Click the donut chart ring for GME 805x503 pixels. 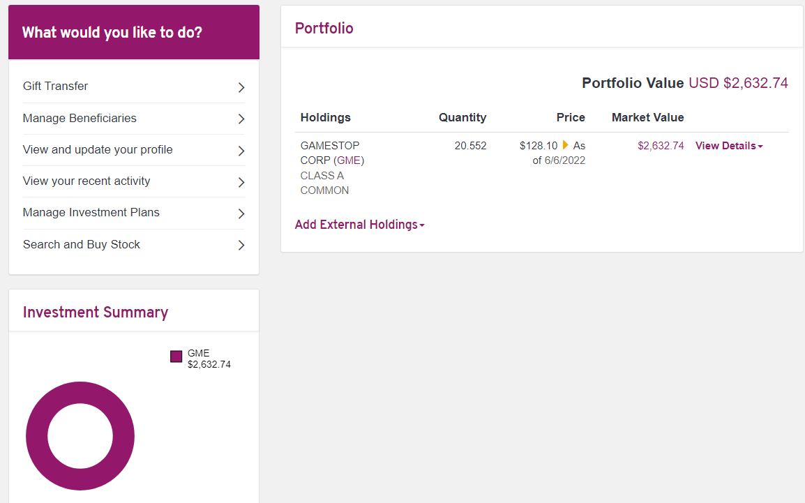(37, 436)
